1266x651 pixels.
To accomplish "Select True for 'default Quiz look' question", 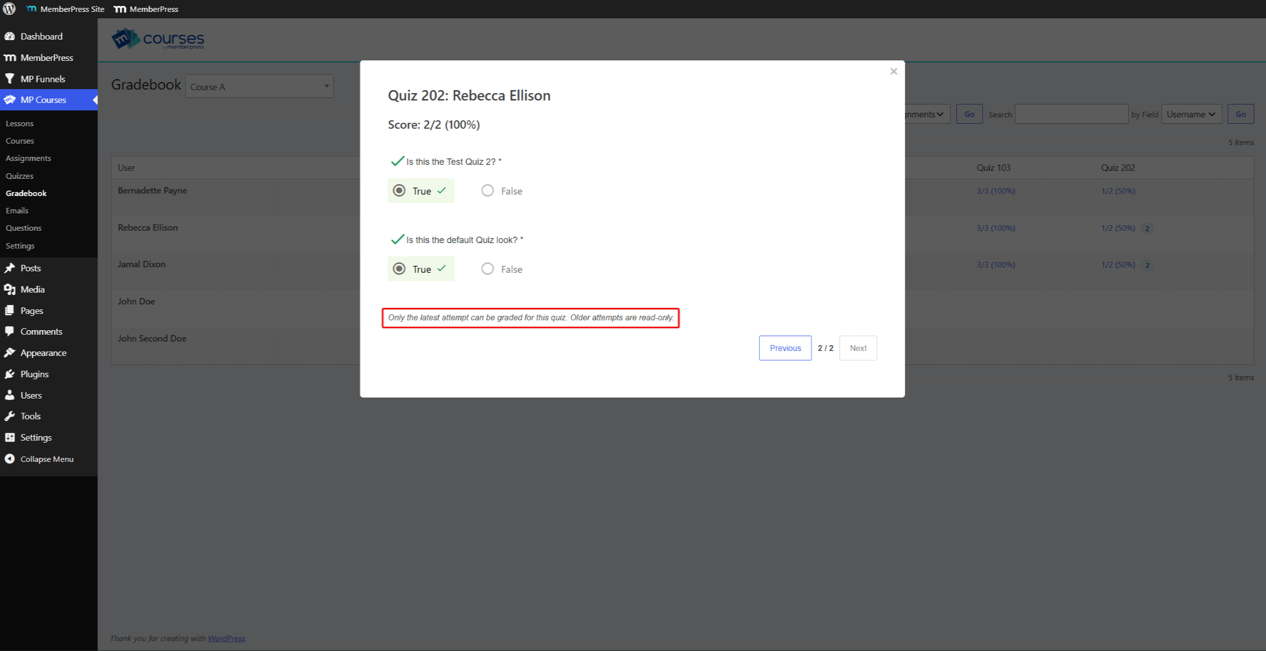I will point(399,269).
